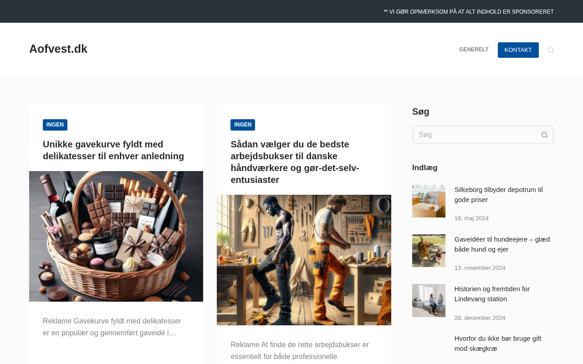
Task: Go to the Generelt menu item
Action: coord(474,50)
